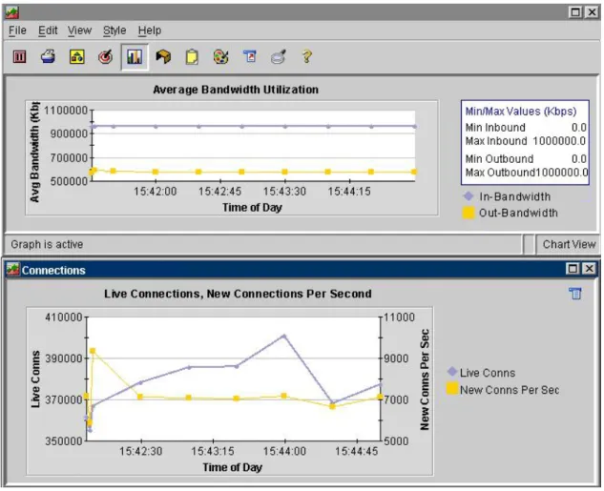Open the color palette style icon
604x491 pixels.
tap(220, 57)
